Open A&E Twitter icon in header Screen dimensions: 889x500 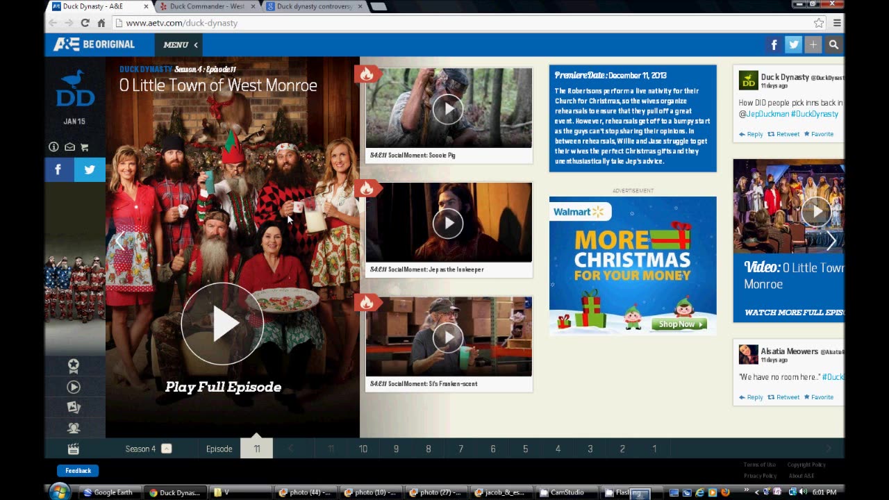[794, 45]
